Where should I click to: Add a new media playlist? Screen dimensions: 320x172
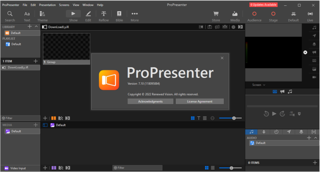point(35,125)
